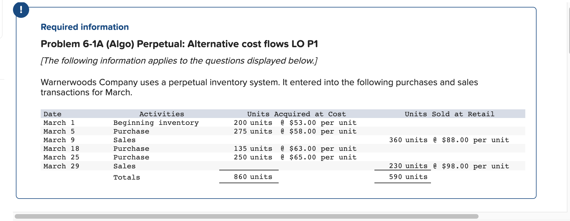Click the italic 'The following information applies' note
Screen dimensions: 570x221
click(179, 61)
